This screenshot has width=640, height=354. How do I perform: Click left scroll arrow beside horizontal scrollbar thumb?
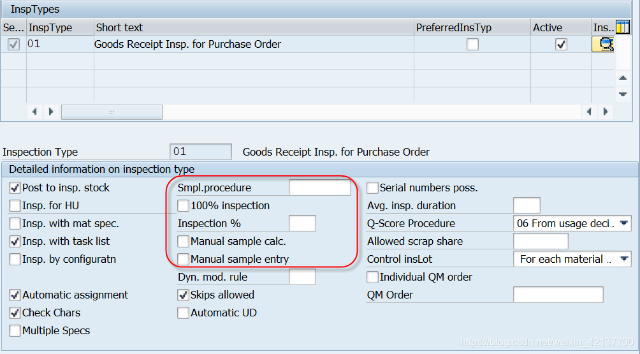tap(34, 112)
